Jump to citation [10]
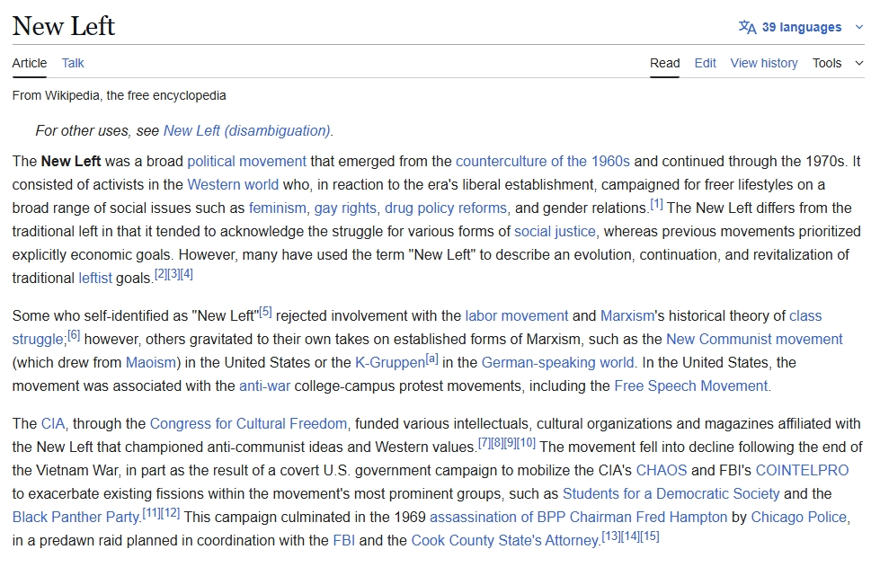880x576 pixels. [526, 444]
